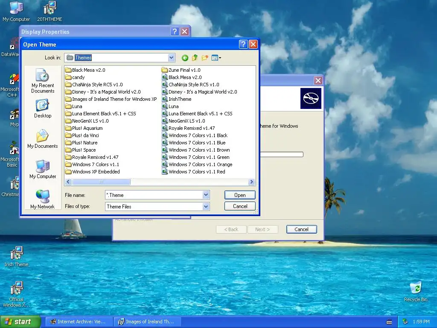Select the Plus! Nature folder
This screenshot has width=437, height=328.
(x=82, y=143)
